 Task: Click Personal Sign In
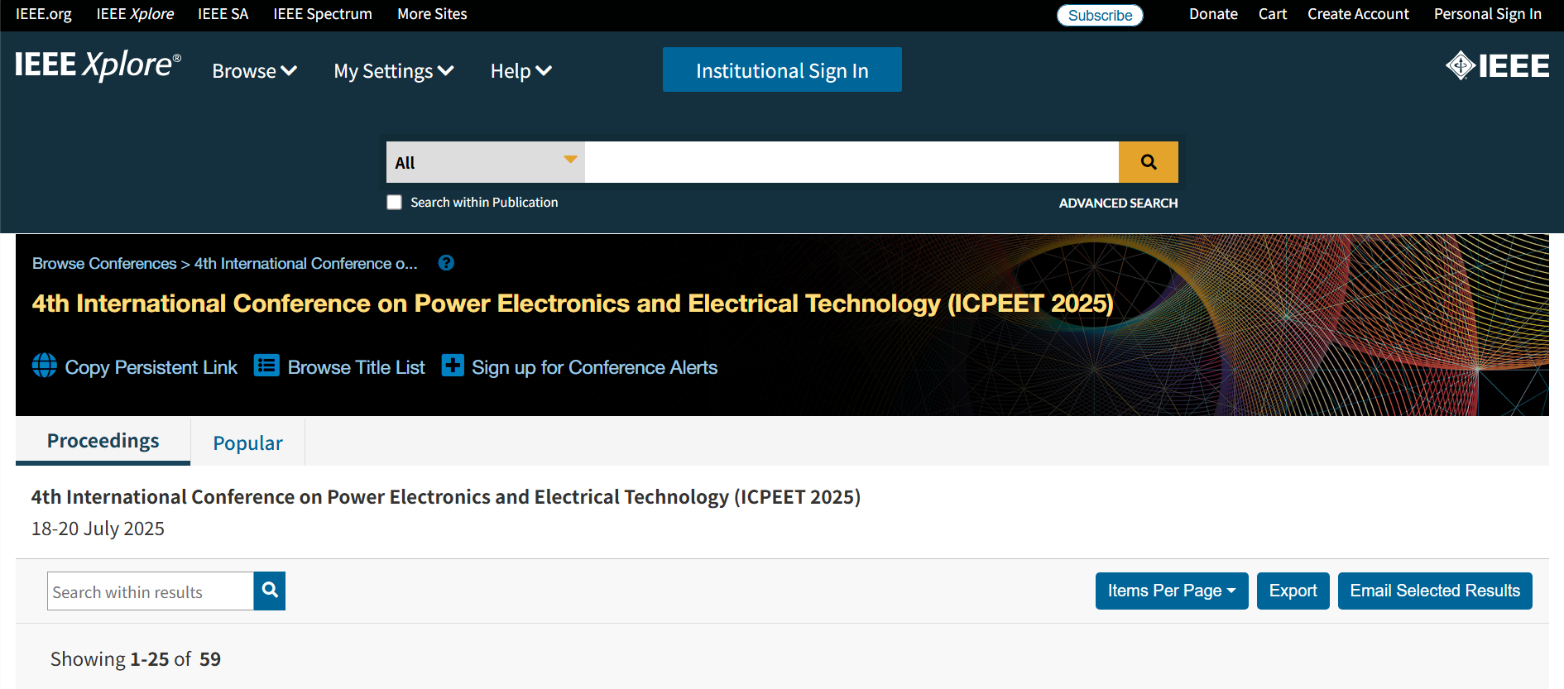point(1488,14)
